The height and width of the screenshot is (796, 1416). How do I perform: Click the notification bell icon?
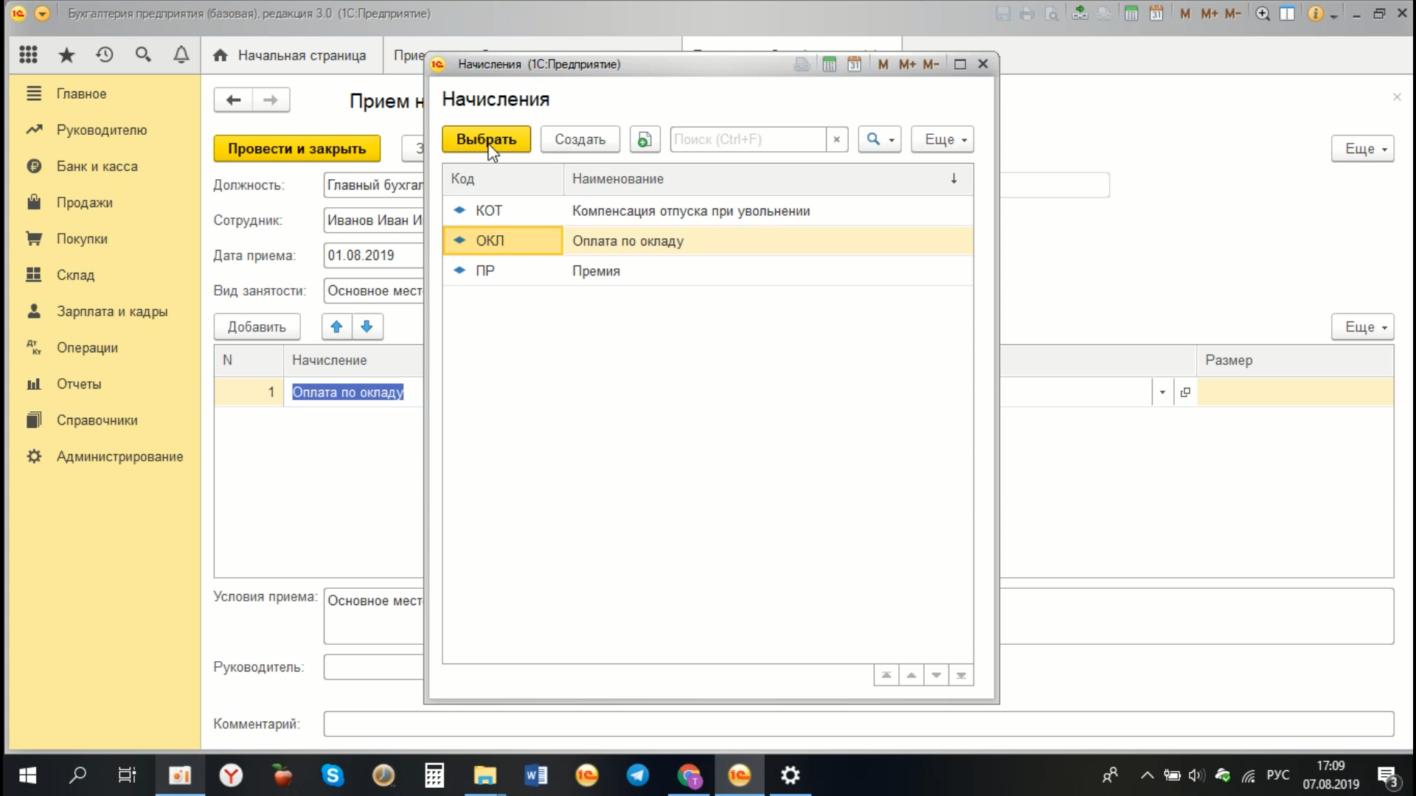[x=181, y=55]
